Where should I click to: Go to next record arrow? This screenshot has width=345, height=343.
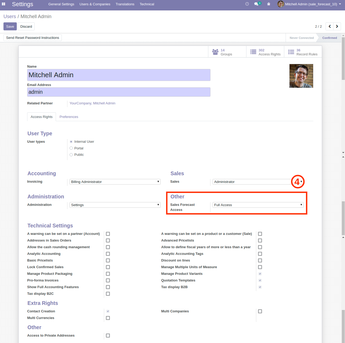tap(337, 26)
